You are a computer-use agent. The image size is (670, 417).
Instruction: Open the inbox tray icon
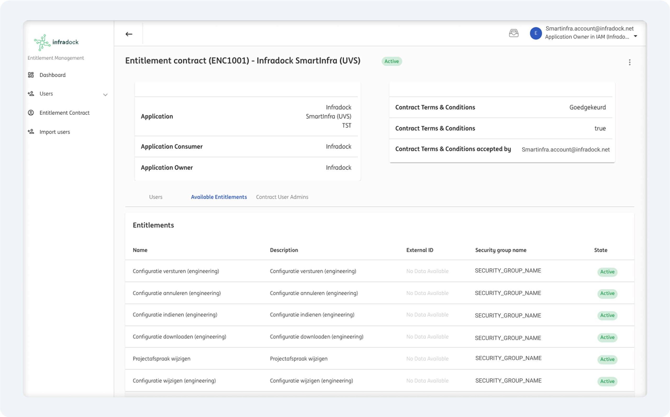513,33
